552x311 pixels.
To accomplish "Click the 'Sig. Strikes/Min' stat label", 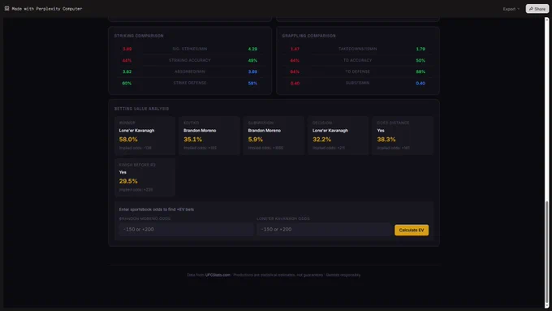I will (190, 49).
